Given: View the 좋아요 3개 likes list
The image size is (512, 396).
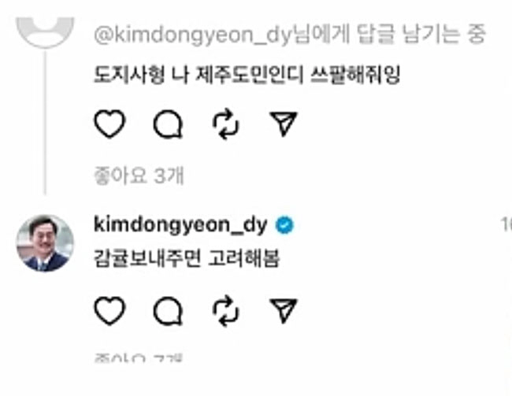Looking at the screenshot, I should 139,176.
